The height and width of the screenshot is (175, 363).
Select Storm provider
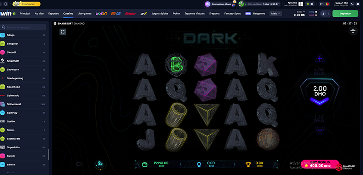coord(23,130)
